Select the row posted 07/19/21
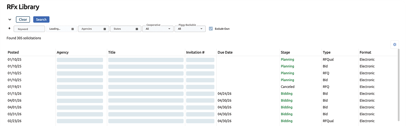Image resolution: width=406 pixels, height=126 pixels. [x=202, y=87]
